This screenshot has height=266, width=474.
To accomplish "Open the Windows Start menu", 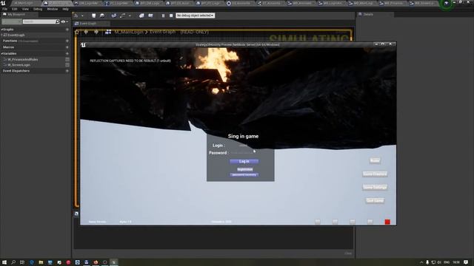I will pos(4,262).
